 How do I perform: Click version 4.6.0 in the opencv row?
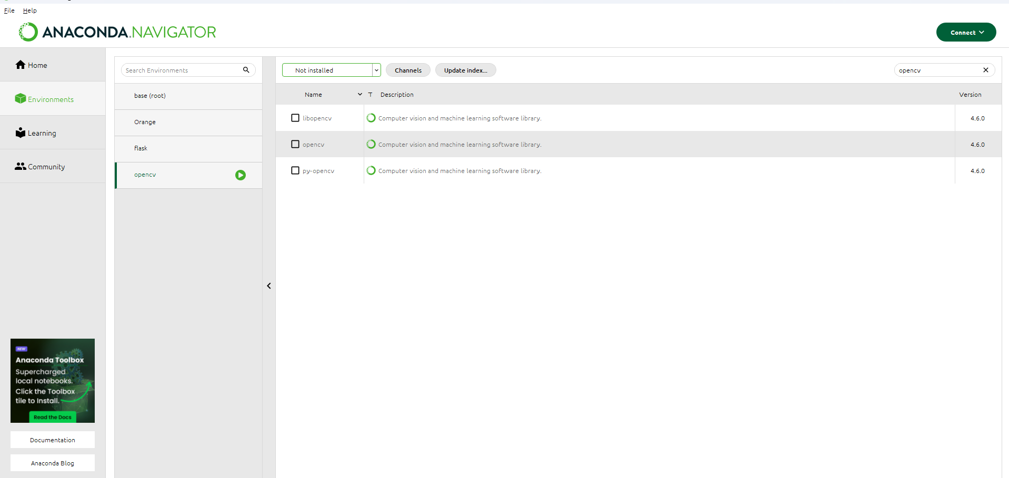(977, 145)
